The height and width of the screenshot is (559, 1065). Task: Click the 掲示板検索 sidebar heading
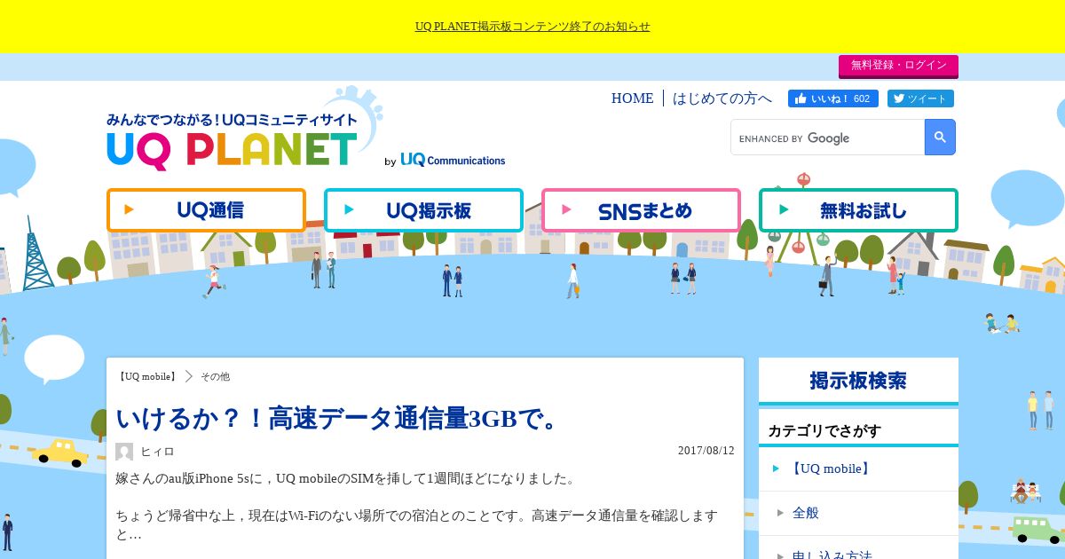[858, 381]
